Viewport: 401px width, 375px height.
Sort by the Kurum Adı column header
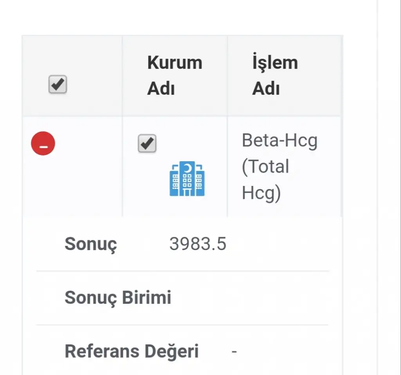pyautogui.click(x=175, y=76)
